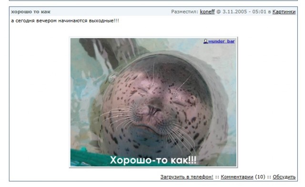Open koneff's user profile link
Image resolution: width=305 pixels, height=187 pixels.
coord(207,11)
